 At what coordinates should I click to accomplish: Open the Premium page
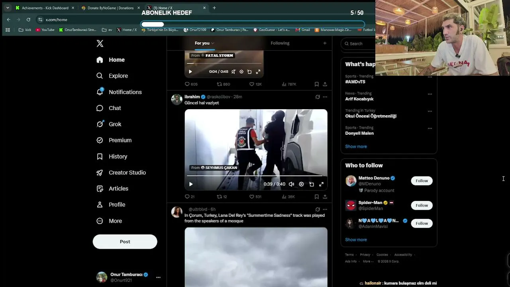(114, 140)
